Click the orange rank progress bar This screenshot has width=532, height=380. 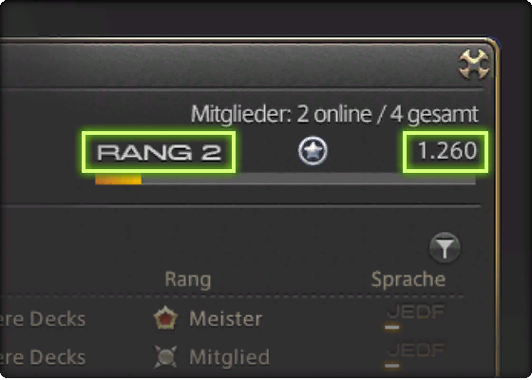118,179
